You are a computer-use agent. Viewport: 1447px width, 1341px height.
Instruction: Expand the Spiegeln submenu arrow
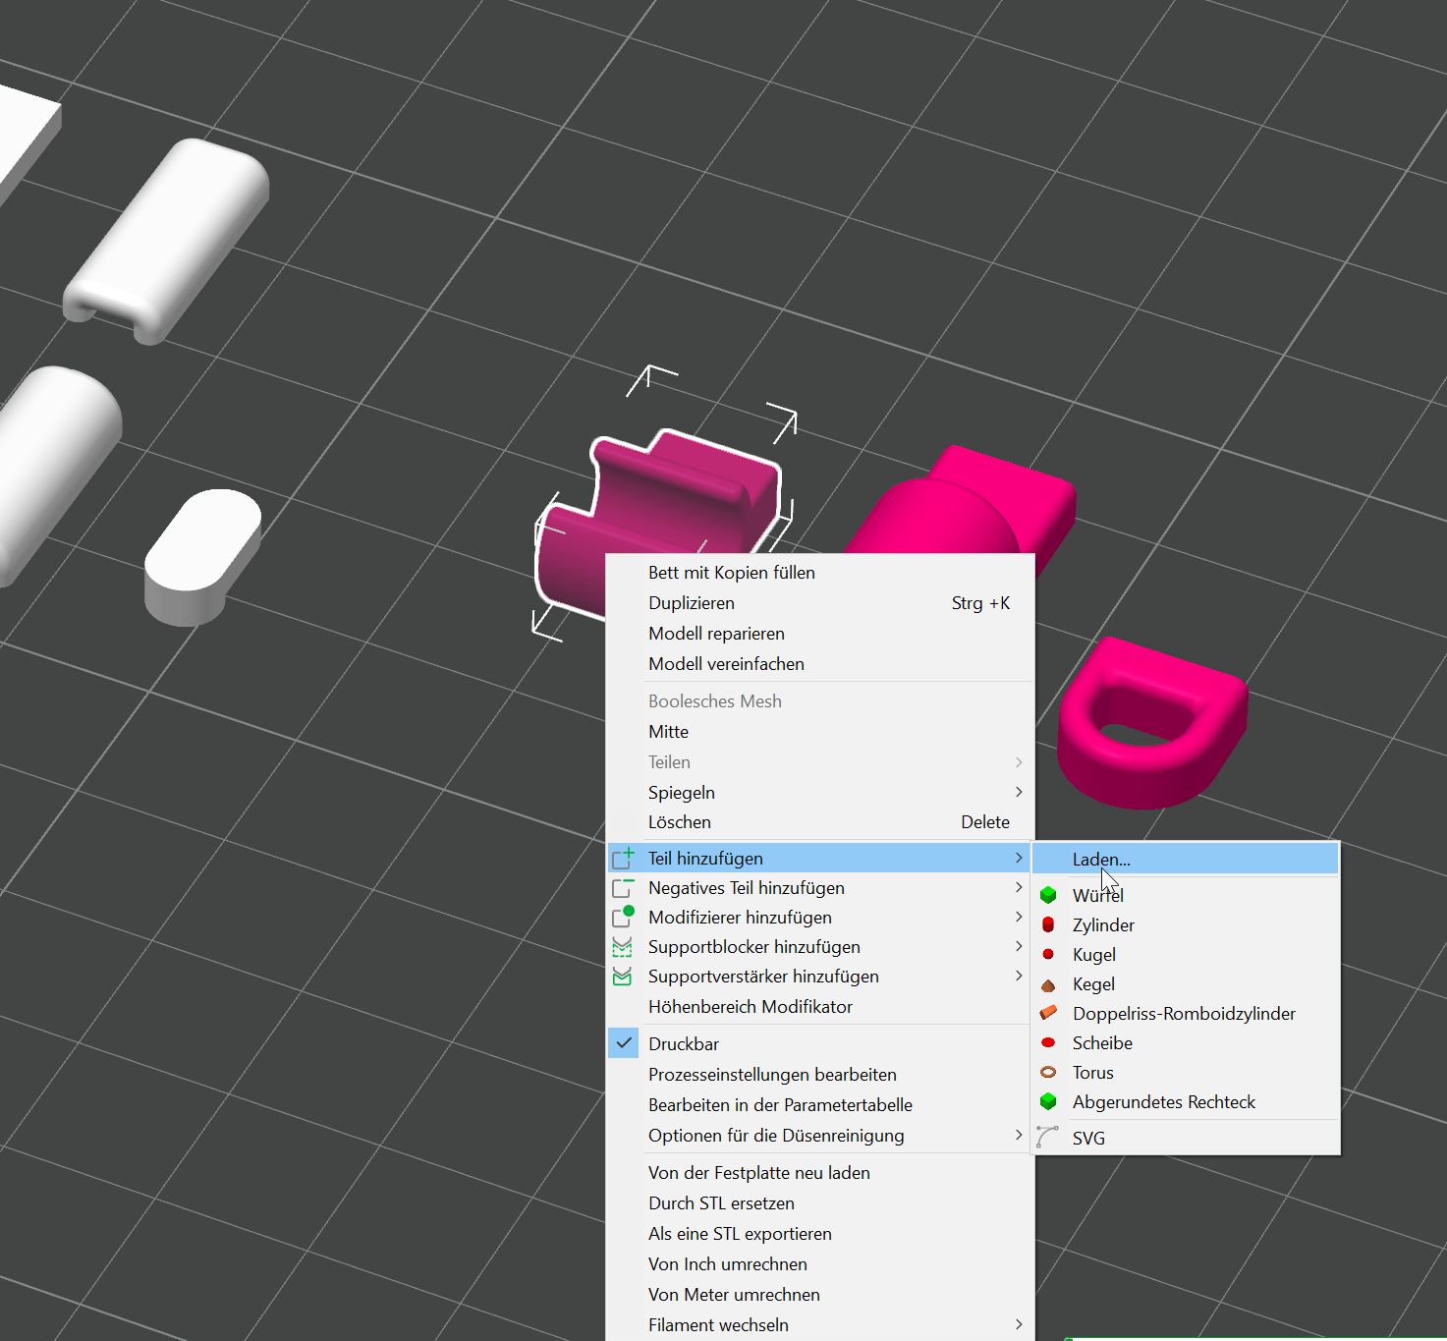pos(1019,792)
